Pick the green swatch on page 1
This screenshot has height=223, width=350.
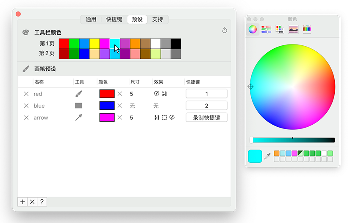coord(74,44)
